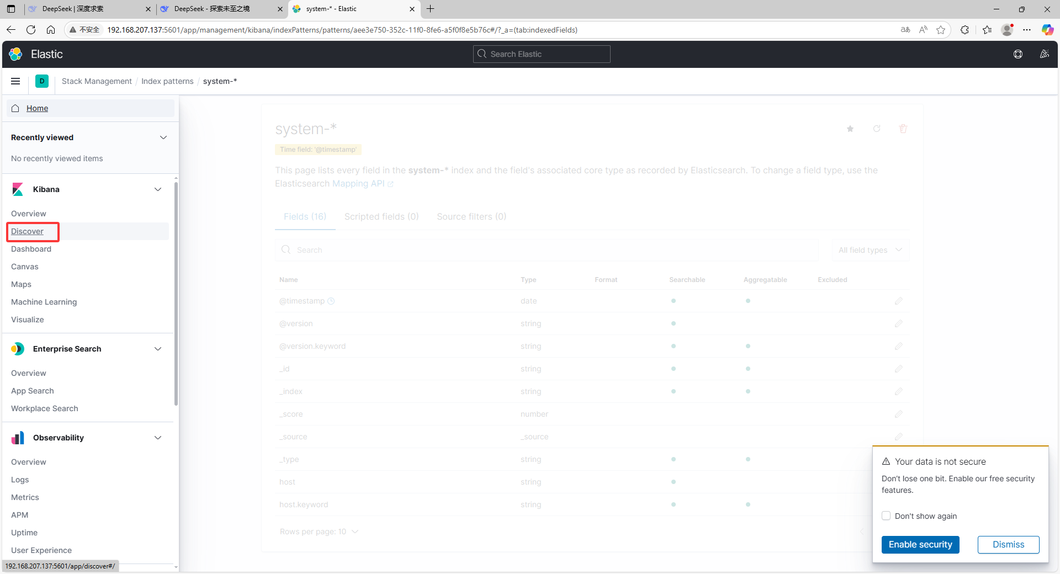Screen dimensions: 1060x574
Task: Switch to Source filters (0) tab
Action: (x=471, y=217)
